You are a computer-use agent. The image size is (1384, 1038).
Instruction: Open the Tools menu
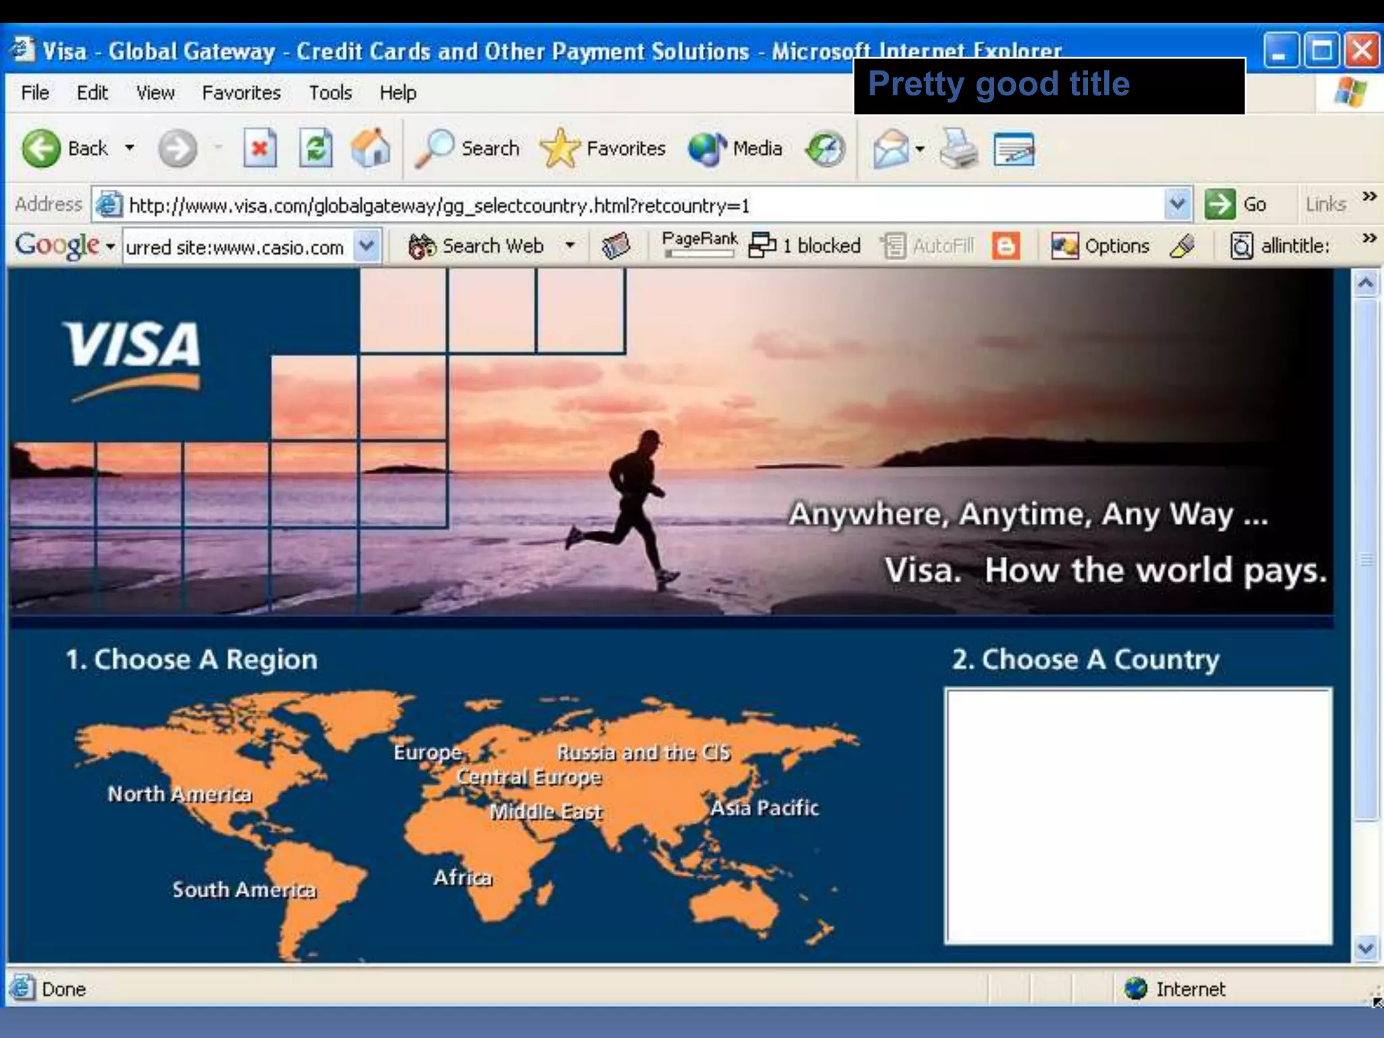[x=330, y=93]
